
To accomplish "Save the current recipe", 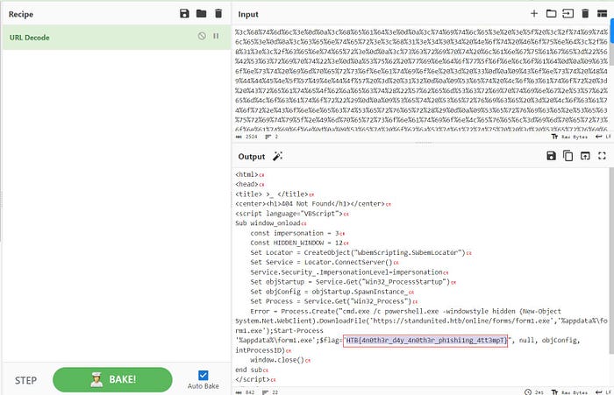I will (184, 14).
